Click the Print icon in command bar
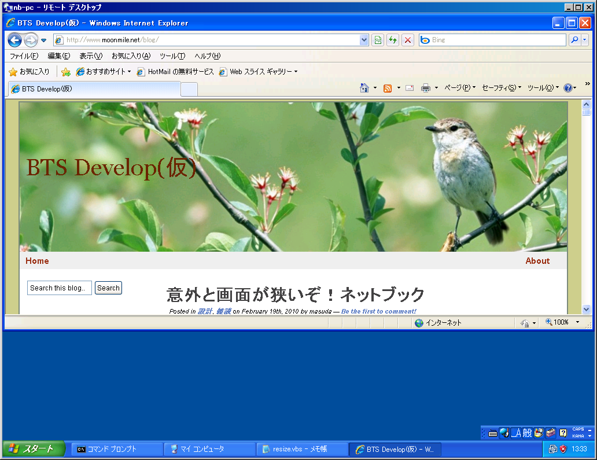This screenshot has width=597, height=460. tap(426, 88)
